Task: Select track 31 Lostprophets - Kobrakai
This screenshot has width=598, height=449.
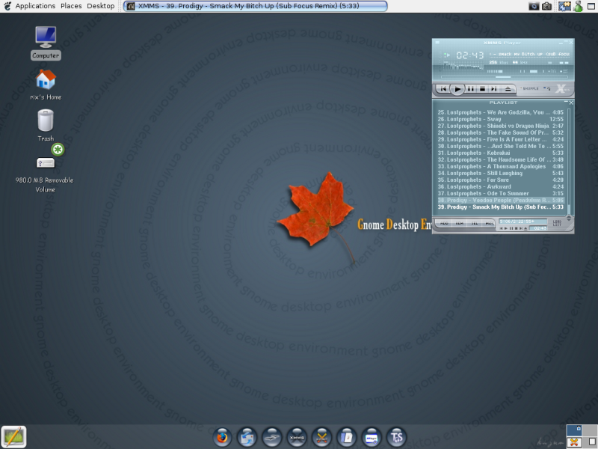Action: point(500,153)
